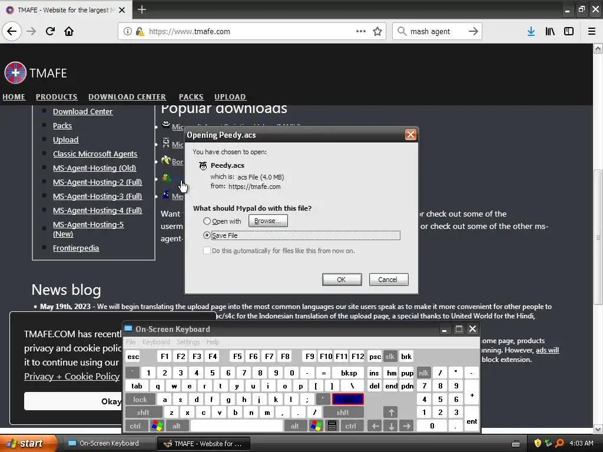Bookmark this page with the star icon

[x=377, y=31]
